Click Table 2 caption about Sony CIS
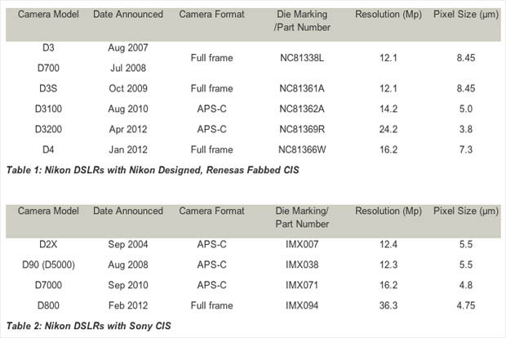 pyautogui.click(x=88, y=326)
